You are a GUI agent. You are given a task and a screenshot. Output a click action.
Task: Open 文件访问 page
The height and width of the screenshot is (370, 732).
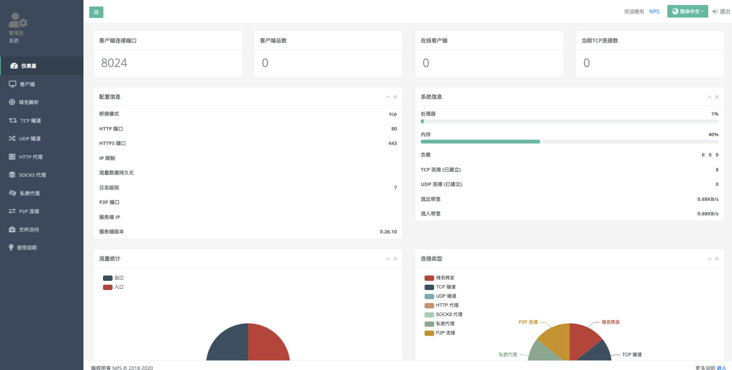click(x=41, y=230)
